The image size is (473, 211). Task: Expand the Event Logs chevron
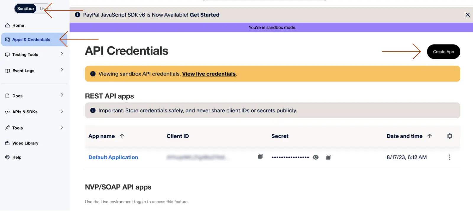[61, 70]
